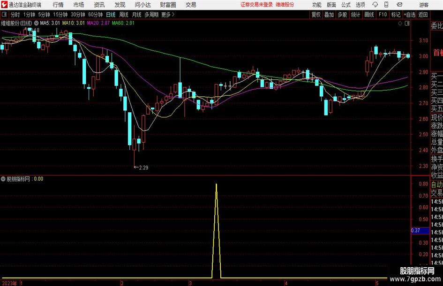Click the 3.00 price axis label
This screenshot has height=286, width=443.
coord(423,56)
